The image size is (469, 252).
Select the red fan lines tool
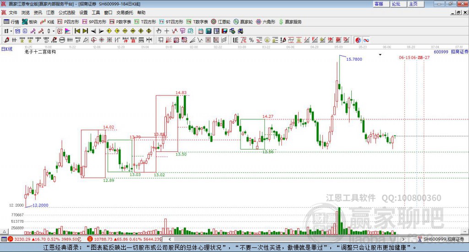pos(169,40)
